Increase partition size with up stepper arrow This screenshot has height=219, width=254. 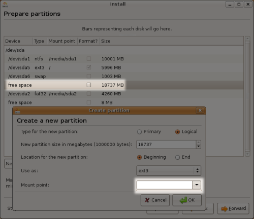pyautogui.click(x=199, y=142)
